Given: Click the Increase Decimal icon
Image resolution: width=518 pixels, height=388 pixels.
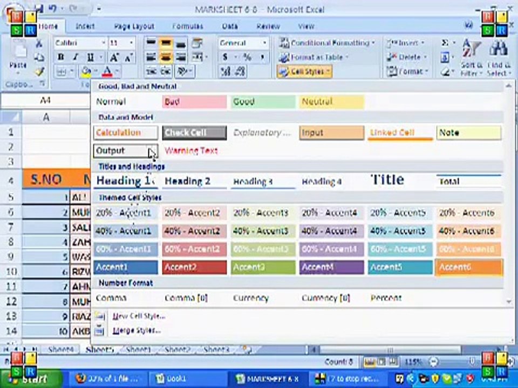Looking at the screenshot, I should [226, 71].
